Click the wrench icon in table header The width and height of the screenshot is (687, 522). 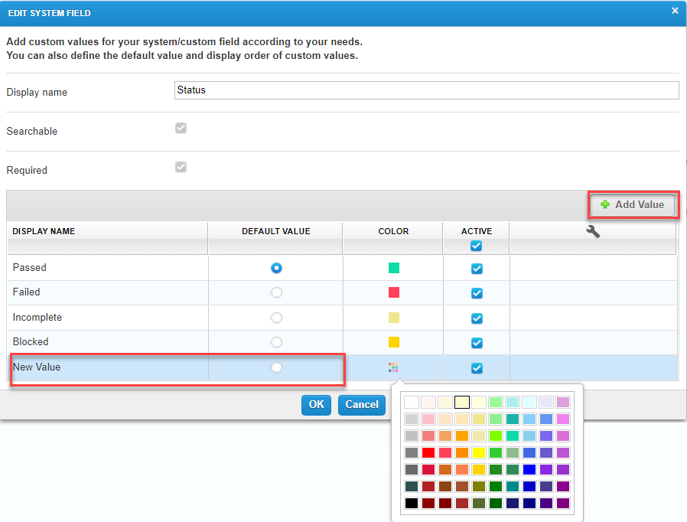[592, 231]
